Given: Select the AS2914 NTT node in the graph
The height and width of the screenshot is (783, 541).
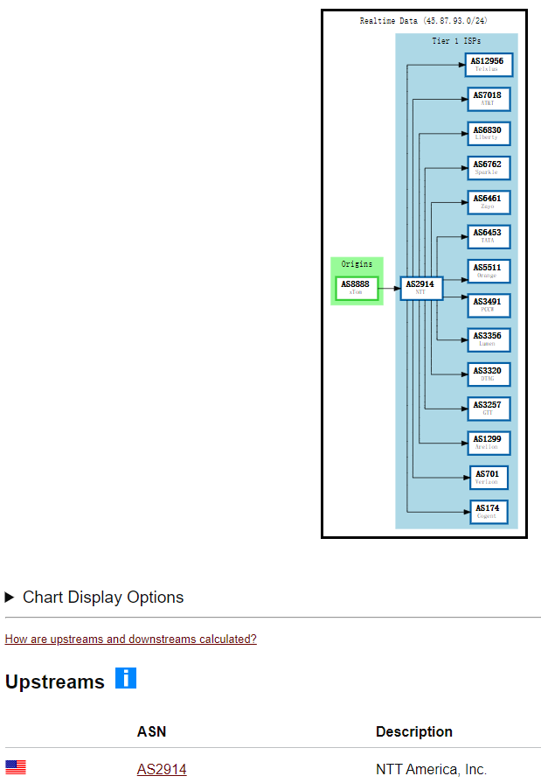Looking at the screenshot, I should [x=421, y=288].
